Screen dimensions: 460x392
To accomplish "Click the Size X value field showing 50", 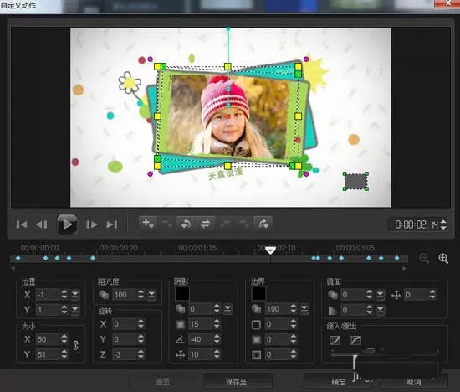I will point(48,339).
